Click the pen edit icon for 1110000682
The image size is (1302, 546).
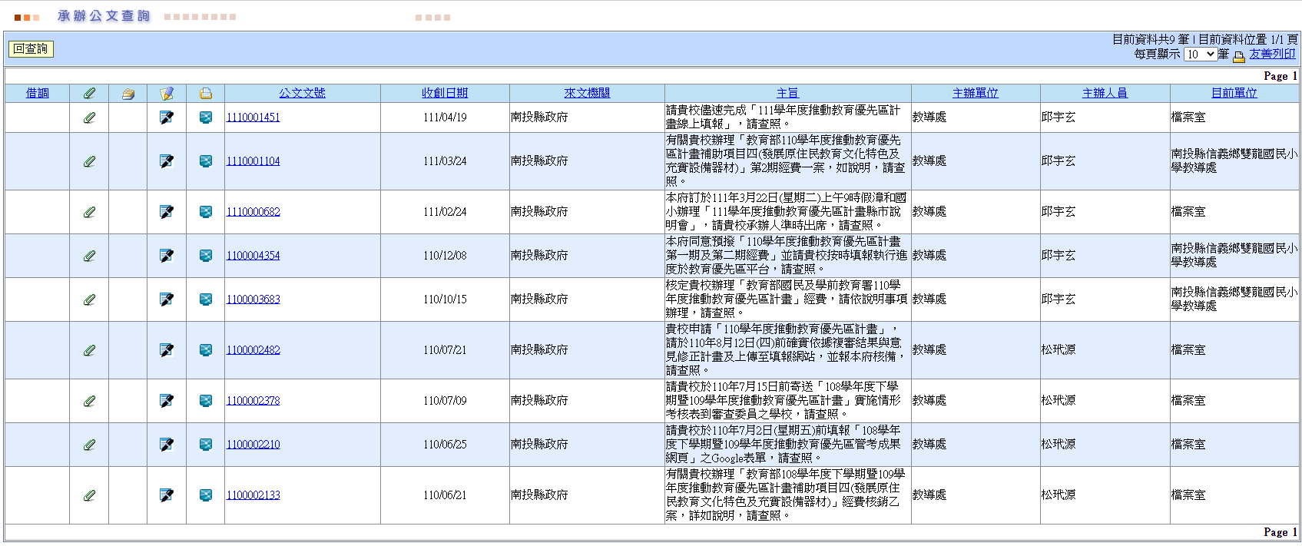point(167,212)
